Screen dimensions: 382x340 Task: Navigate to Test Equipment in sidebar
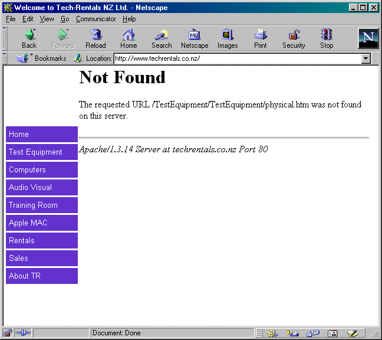tap(41, 152)
